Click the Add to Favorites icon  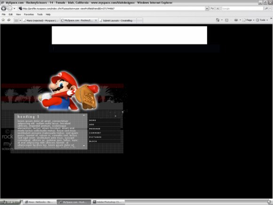click(x=9, y=20)
